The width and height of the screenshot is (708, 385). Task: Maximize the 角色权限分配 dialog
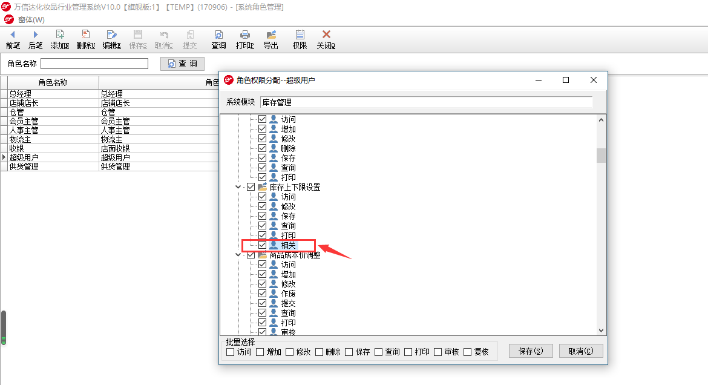coord(565,80)
